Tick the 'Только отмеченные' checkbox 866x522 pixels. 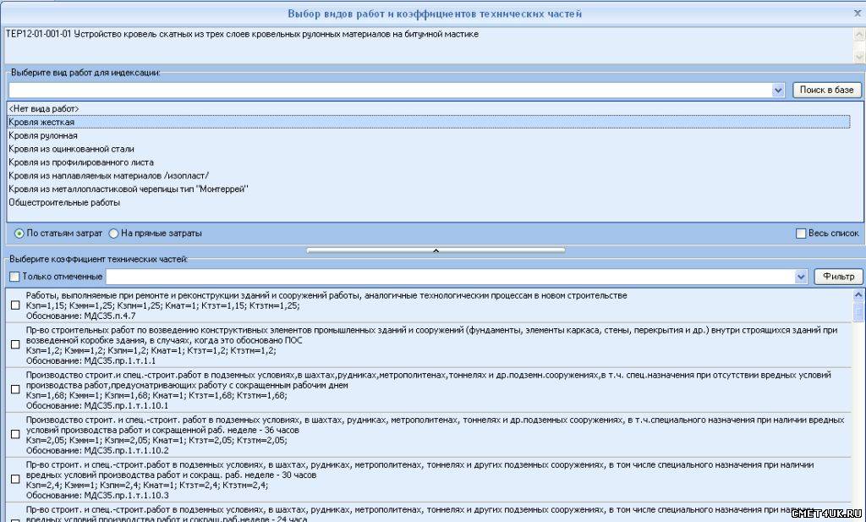(15, 276)
